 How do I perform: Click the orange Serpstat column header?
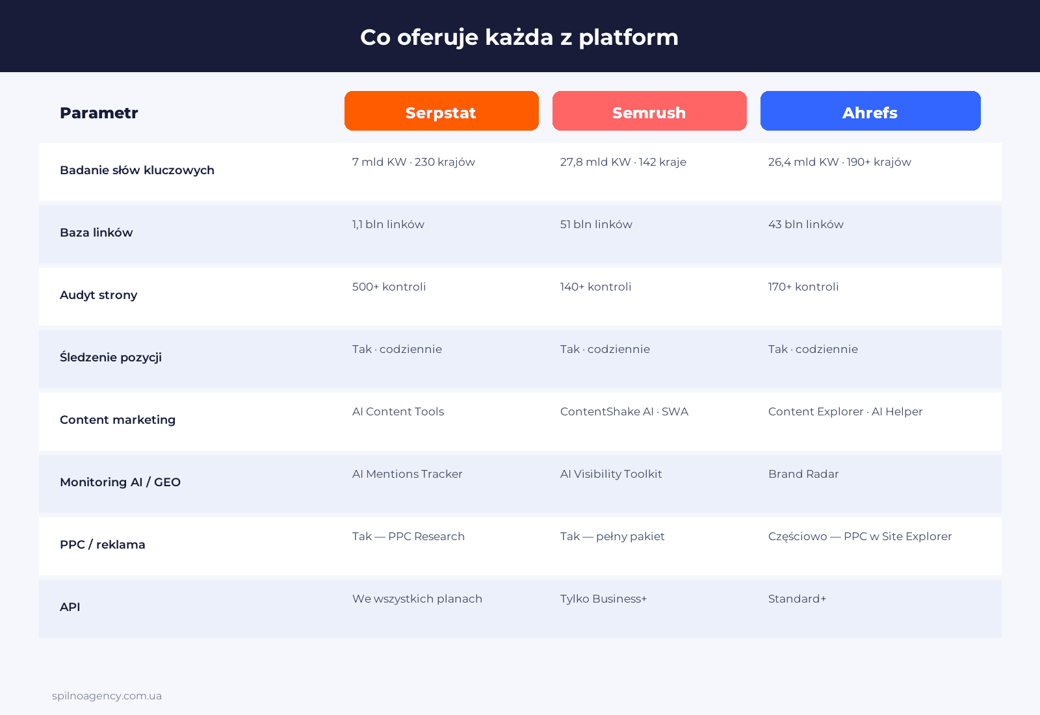(x=441, y=111)
